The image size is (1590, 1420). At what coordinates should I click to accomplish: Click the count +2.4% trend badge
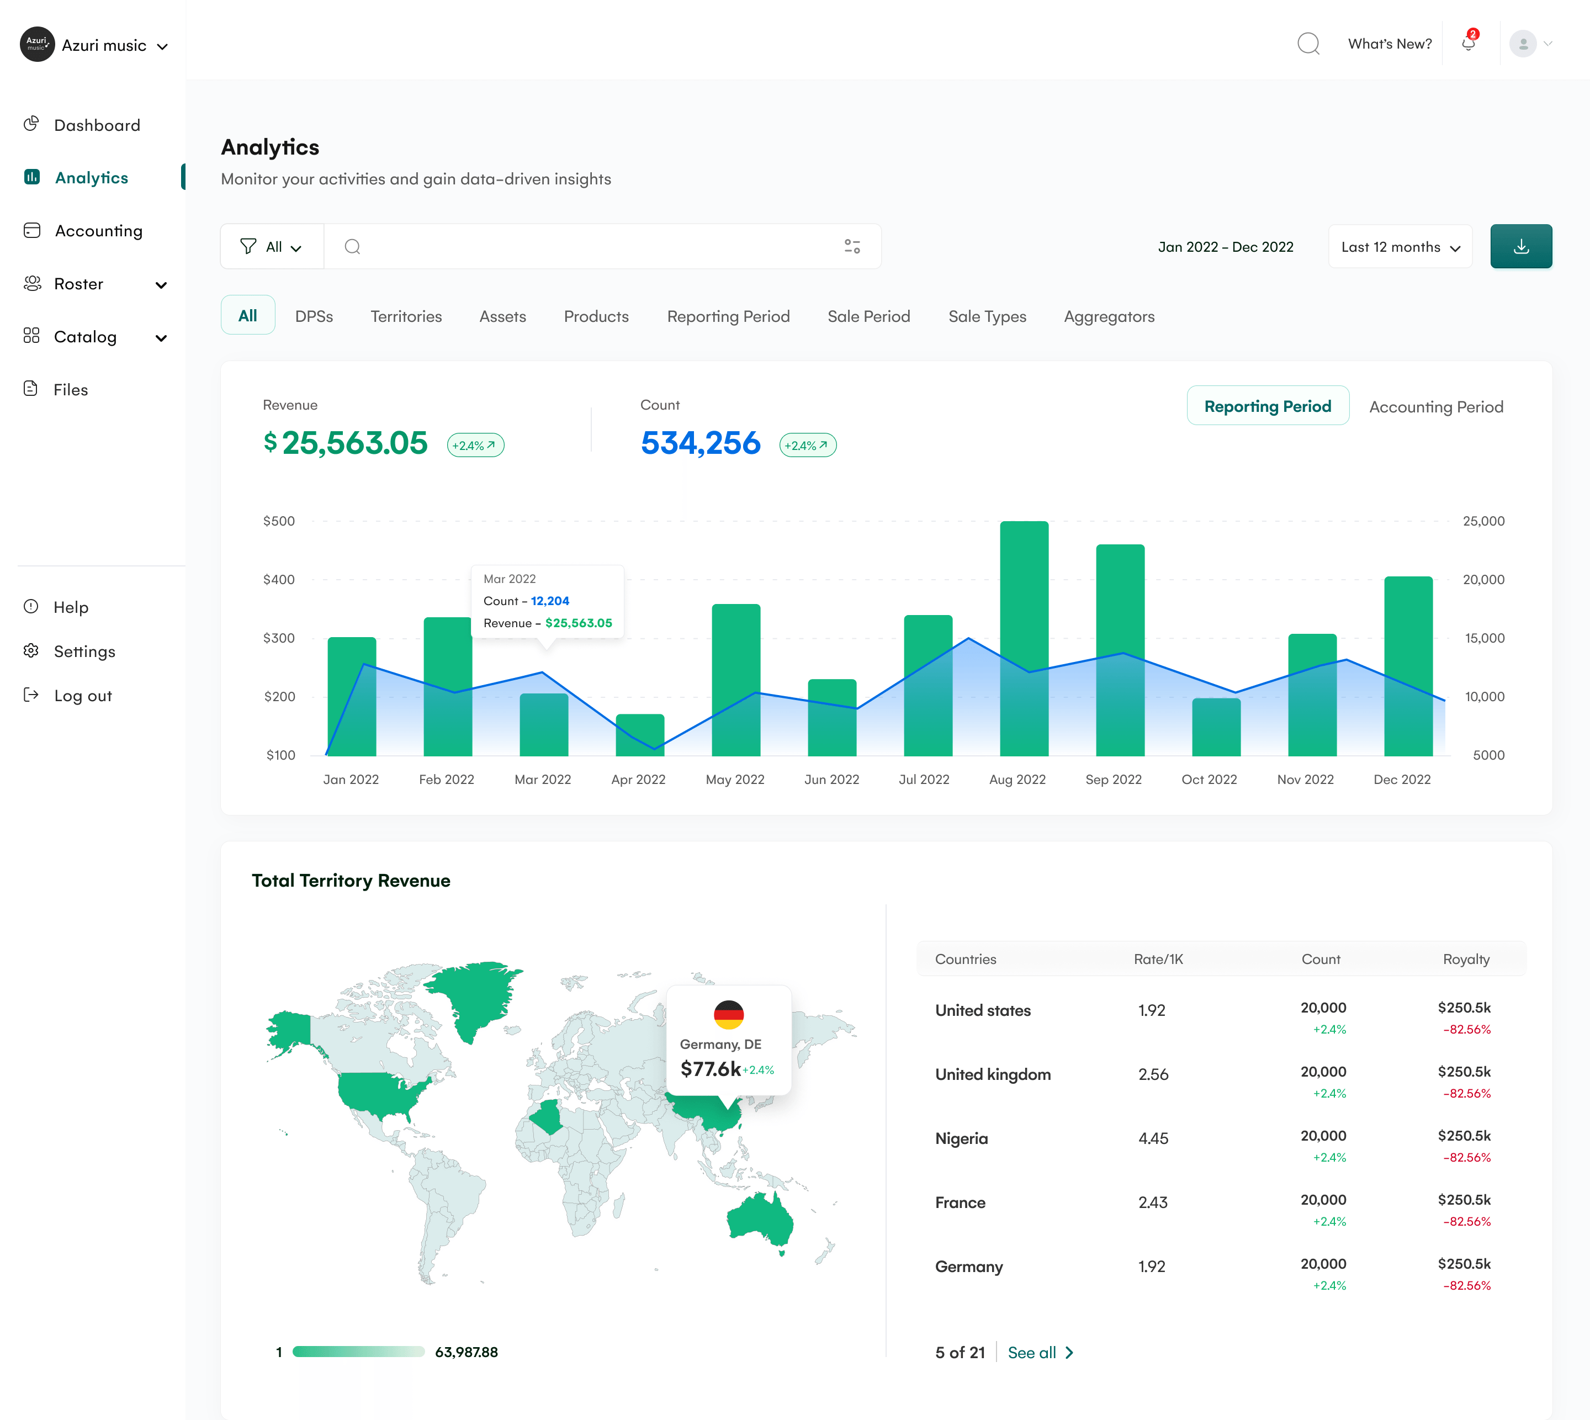(x=808, y=446)
